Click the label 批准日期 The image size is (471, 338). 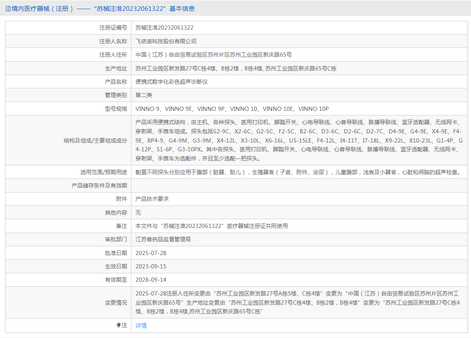[x=116, y=253]
